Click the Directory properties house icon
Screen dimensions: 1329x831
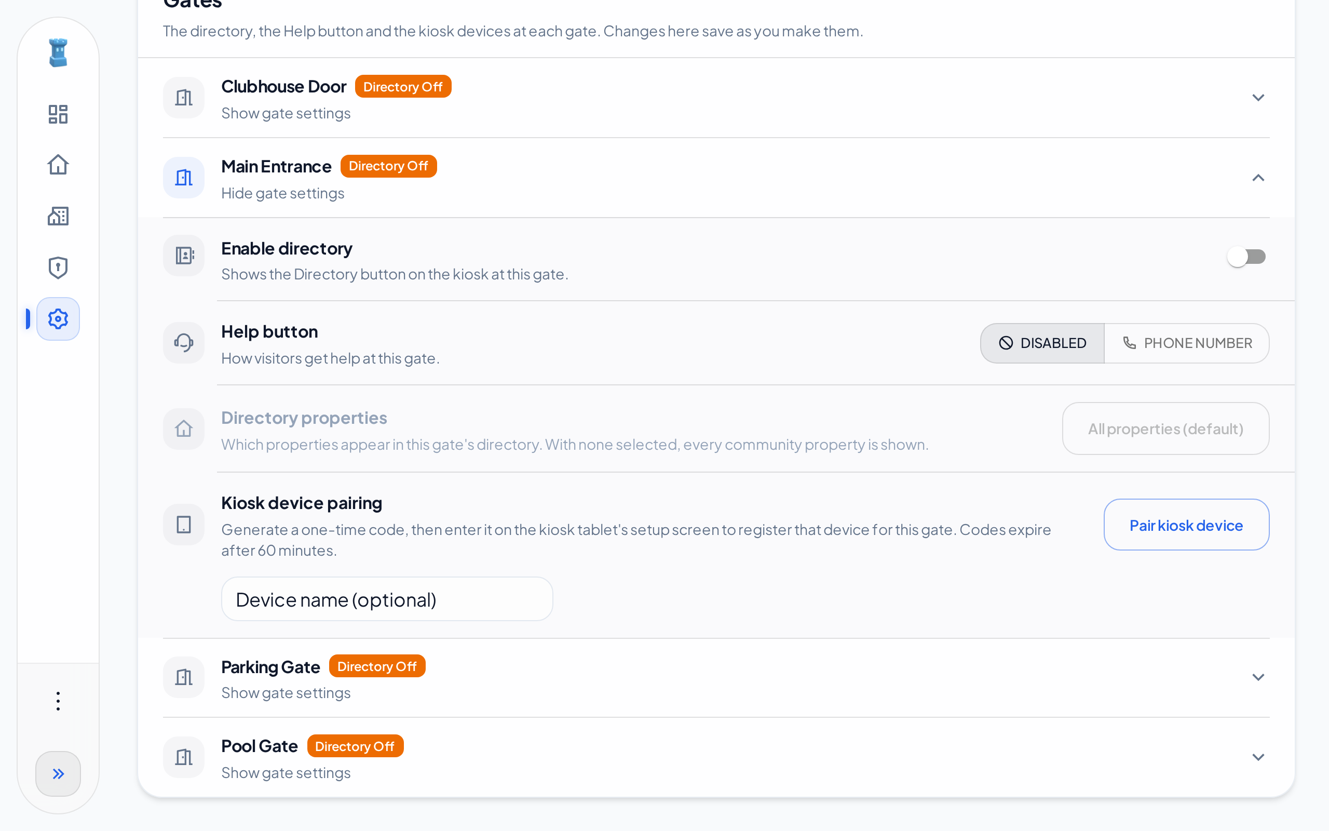(184, 428)
